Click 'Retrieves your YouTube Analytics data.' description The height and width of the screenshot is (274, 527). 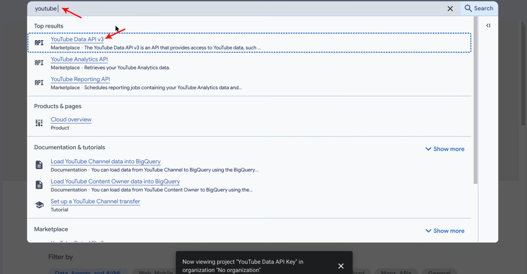[127, 67]
